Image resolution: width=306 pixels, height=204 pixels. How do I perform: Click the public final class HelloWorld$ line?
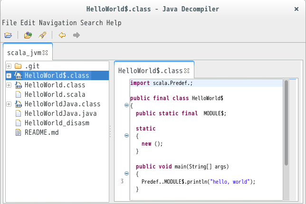coord(177,98)
